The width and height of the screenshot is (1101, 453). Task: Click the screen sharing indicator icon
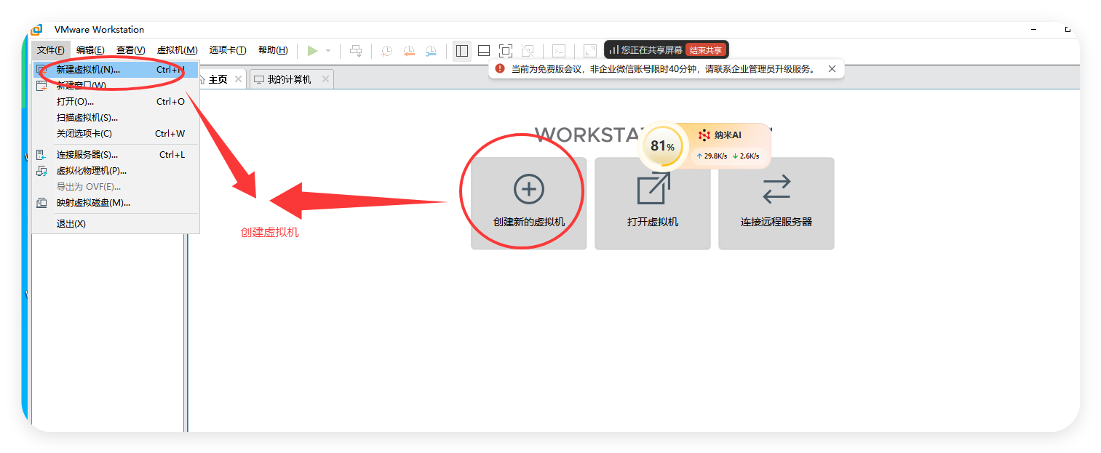click(613, 49)
